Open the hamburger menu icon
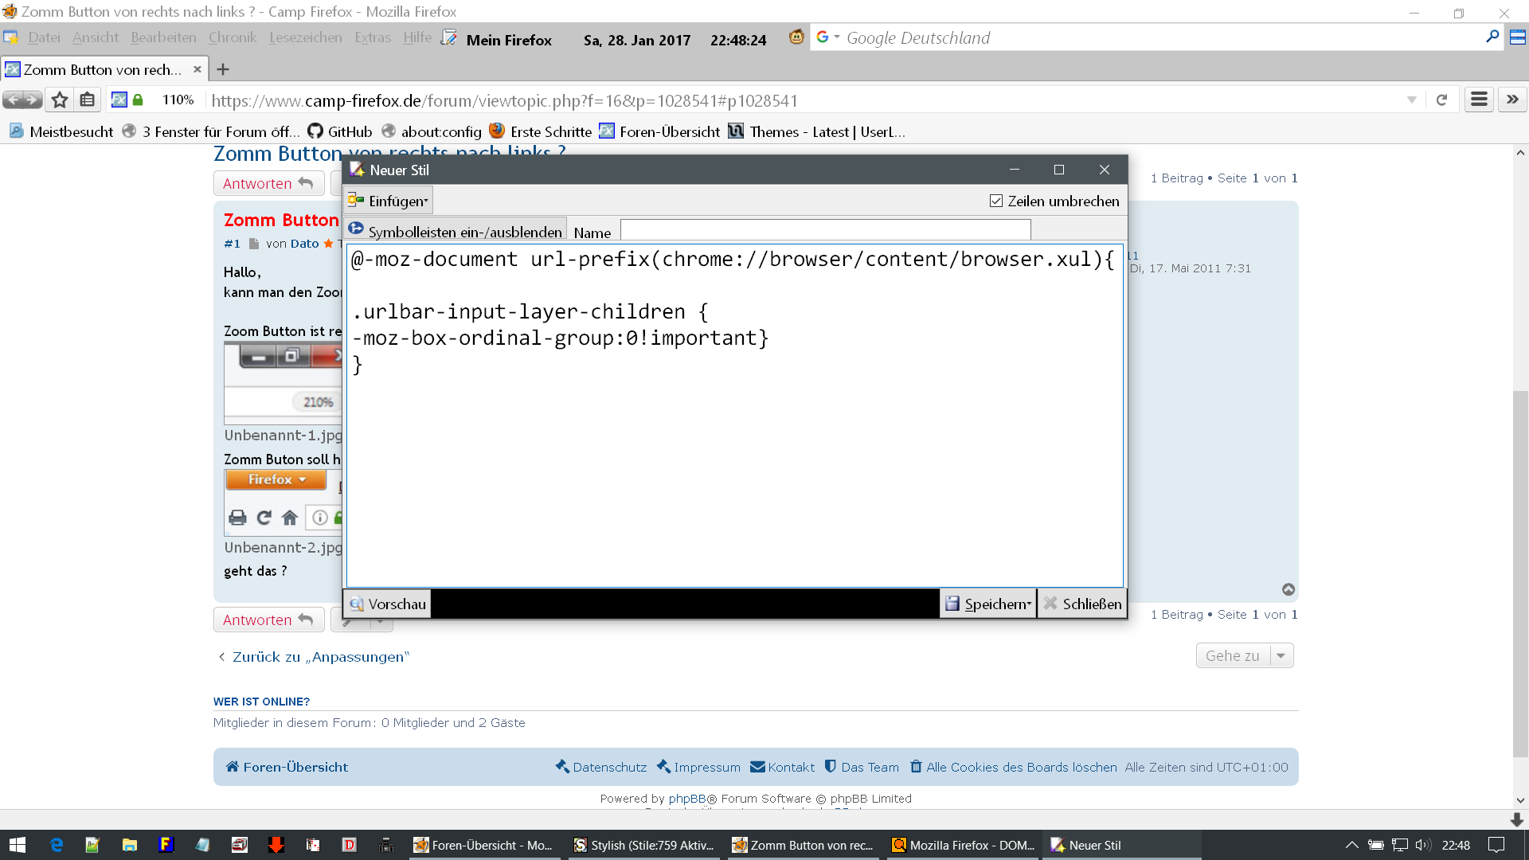This screenshot has width=1529, height=860. [1479, 100]
